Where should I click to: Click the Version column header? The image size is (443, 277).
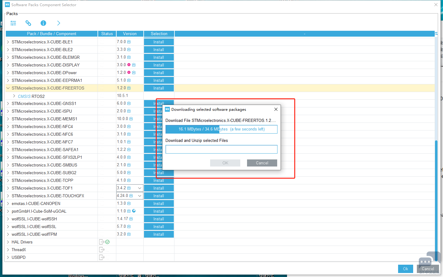coord(130,34)
